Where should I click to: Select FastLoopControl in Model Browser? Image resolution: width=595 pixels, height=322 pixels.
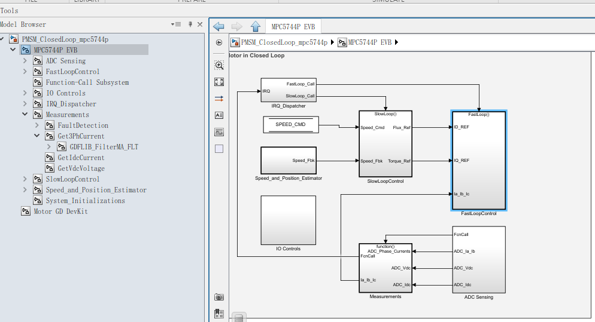72,71
